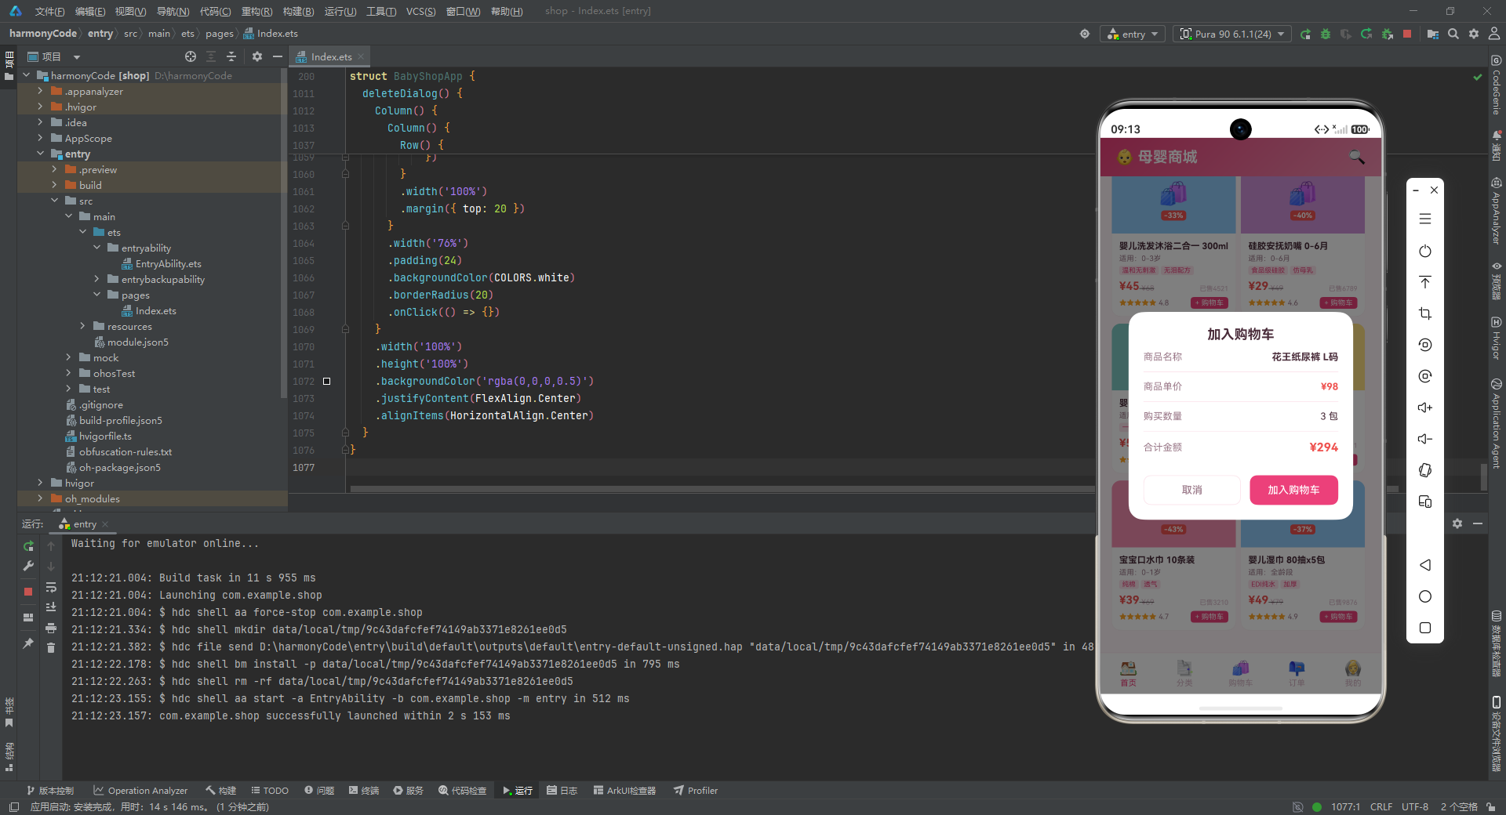Collapse all nodes in the project panel

click(x=231, y=56)
